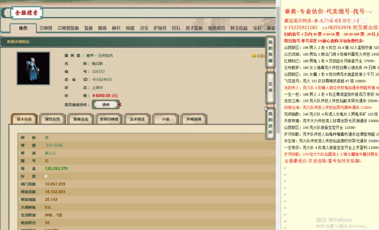Open the 召唤兽装备 category tab
The image size is (379, 230).
click(68, 28)
